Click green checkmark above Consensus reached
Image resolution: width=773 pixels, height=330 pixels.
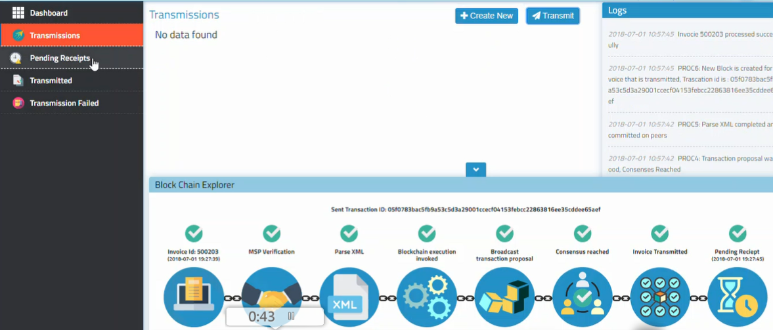pyautogui.click(x=582, y=233)
